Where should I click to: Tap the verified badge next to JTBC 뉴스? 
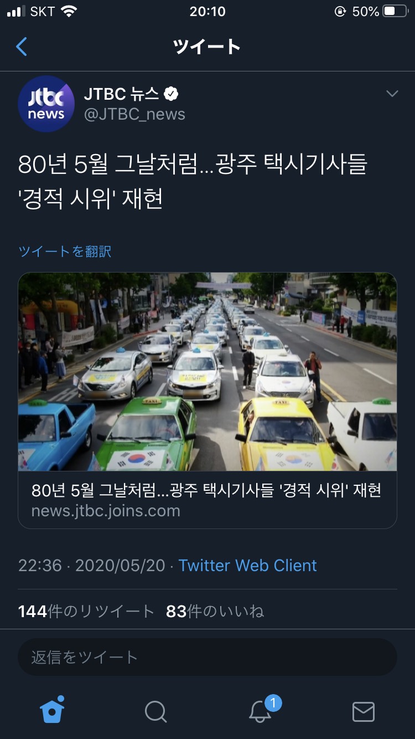(172, 94)
